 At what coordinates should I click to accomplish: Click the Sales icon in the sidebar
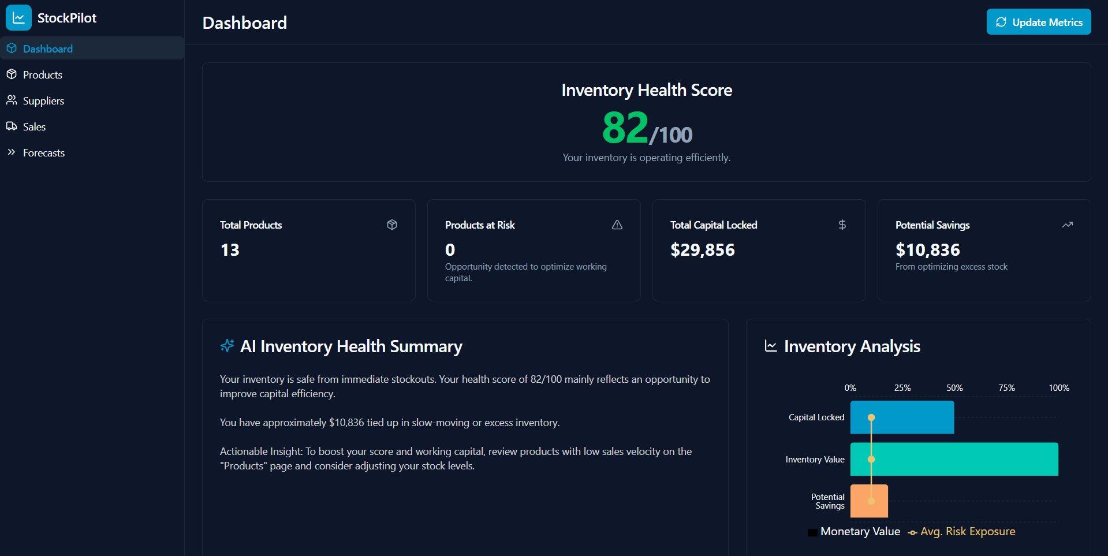12,126
